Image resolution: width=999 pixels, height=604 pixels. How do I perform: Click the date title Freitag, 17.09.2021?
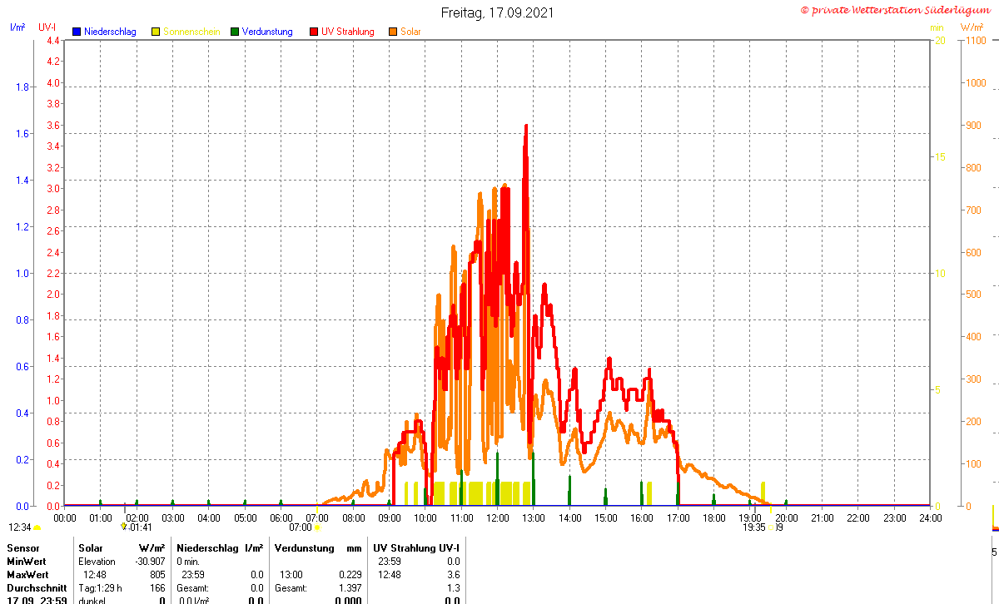(x=497, y=12)
